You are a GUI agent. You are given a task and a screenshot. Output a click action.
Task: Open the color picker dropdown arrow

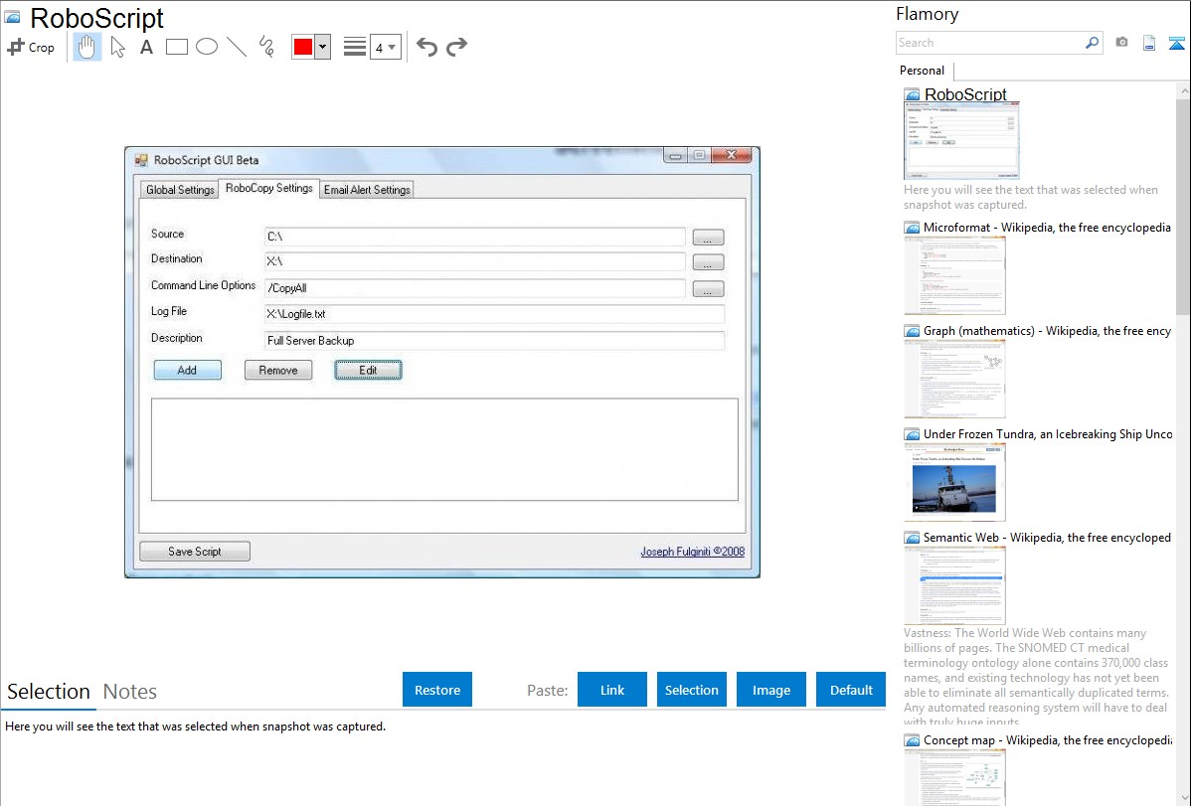point(322,47)
